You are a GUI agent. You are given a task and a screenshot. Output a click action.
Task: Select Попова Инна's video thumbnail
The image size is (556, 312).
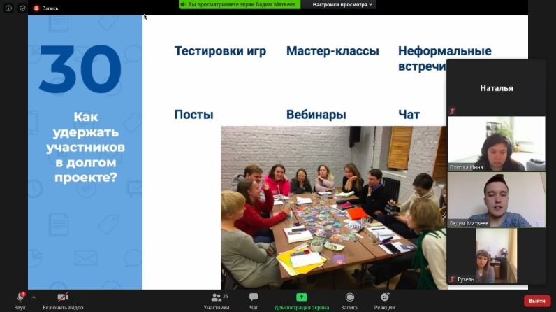pos(496,143)
